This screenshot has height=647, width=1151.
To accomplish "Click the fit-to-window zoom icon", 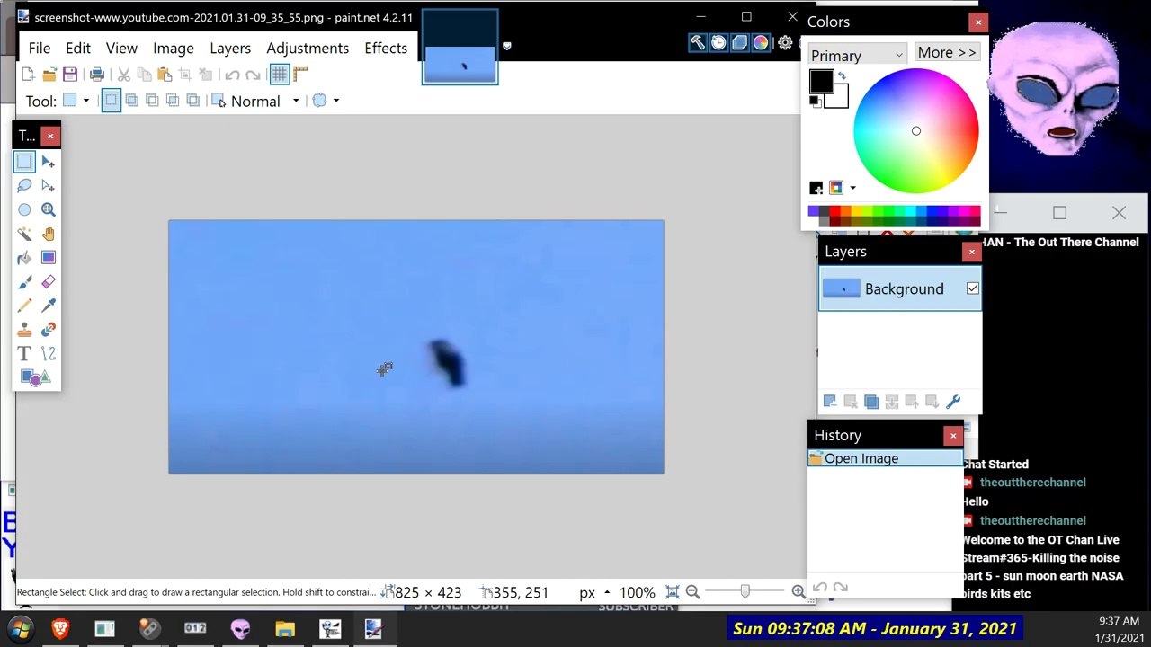I will 673,592.
